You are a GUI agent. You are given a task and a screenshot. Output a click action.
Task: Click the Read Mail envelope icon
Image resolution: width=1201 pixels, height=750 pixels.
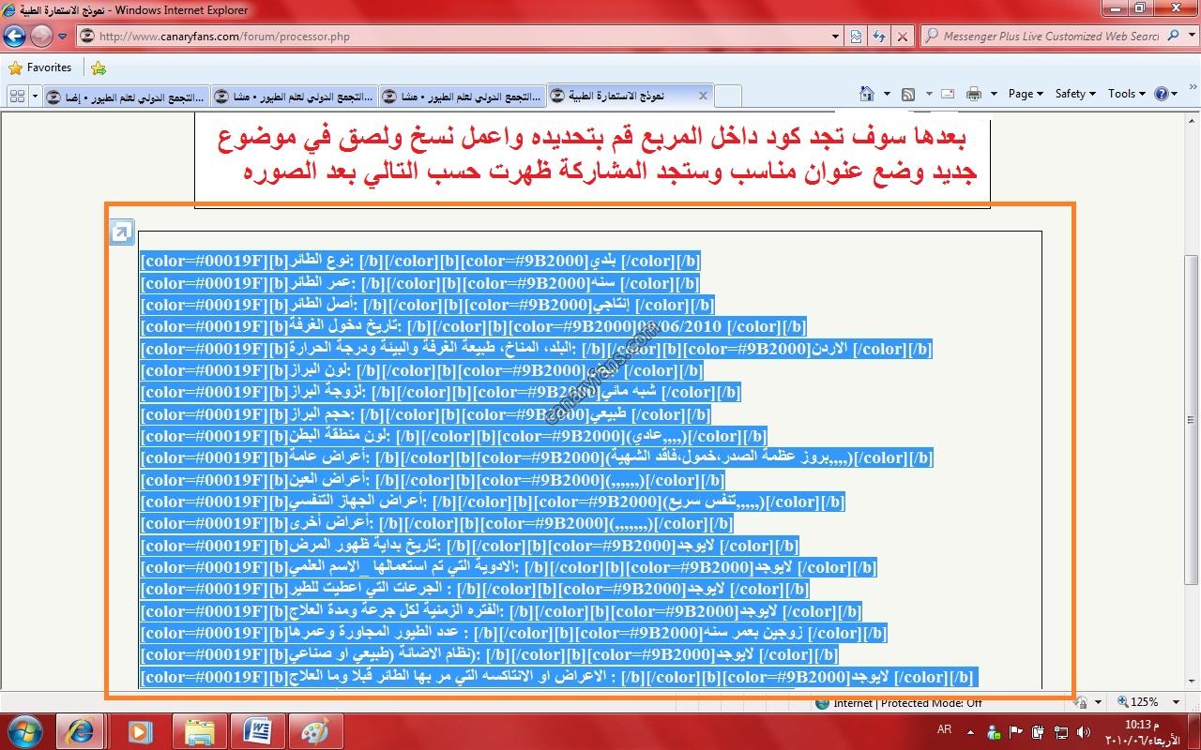[x=948, y=94]
